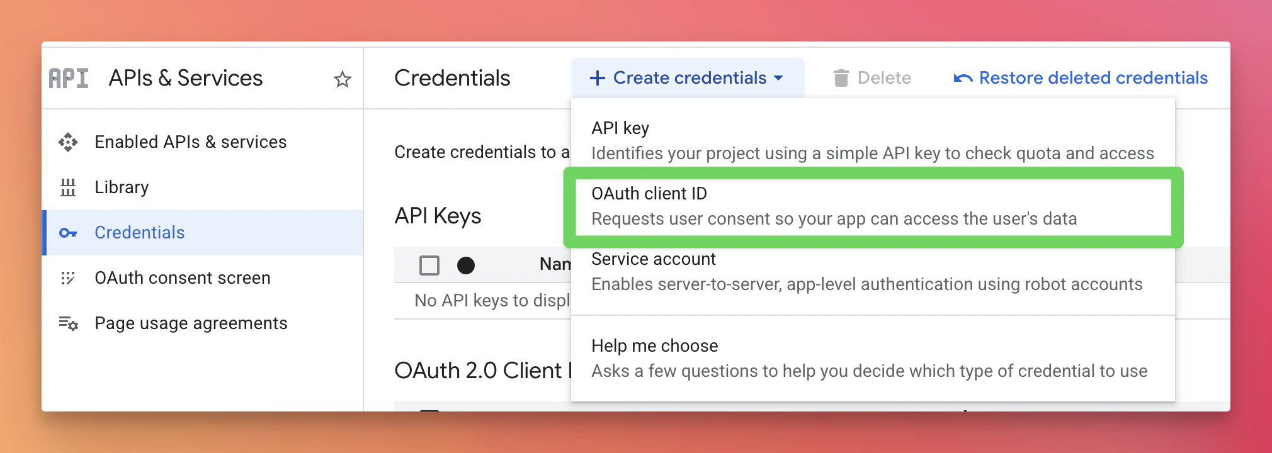Select the Enabled APIs & services icon
1272x453 pixels.
(x=69, y=142)
